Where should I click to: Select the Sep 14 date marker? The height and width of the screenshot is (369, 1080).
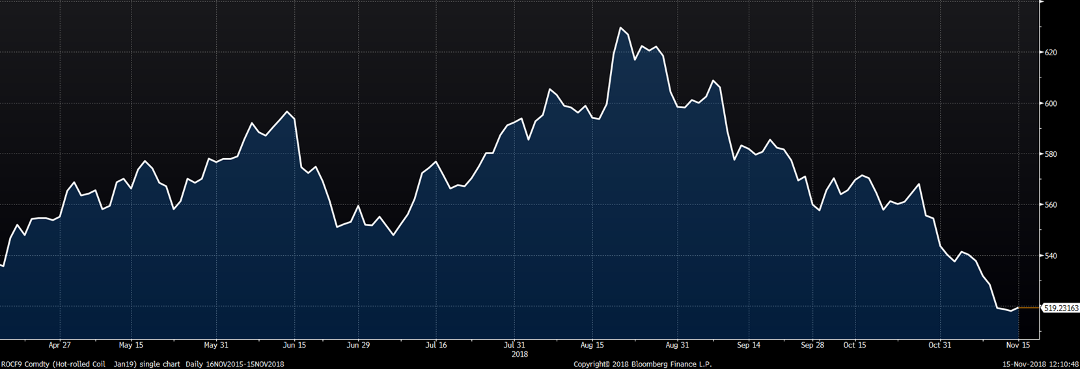tap(749, 346)
